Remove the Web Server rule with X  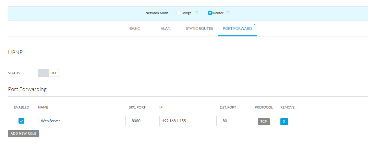tap(284, 122)
